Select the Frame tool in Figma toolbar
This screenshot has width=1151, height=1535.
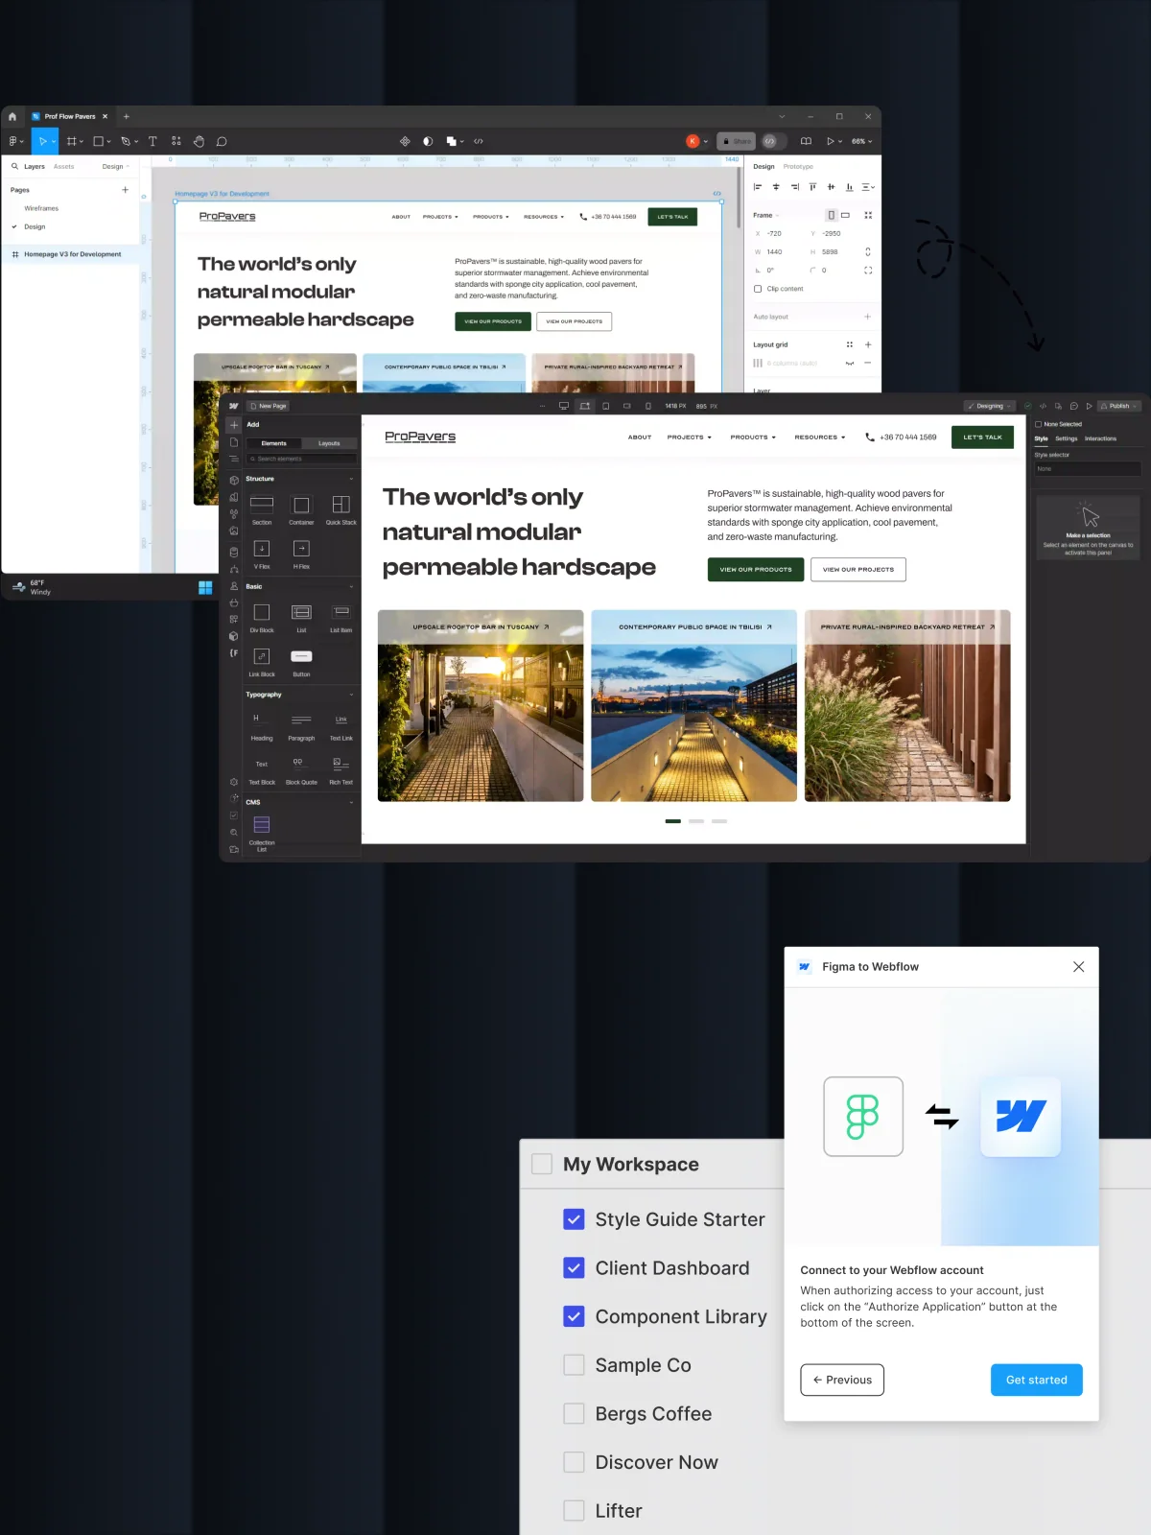click(x=72, y=141)
